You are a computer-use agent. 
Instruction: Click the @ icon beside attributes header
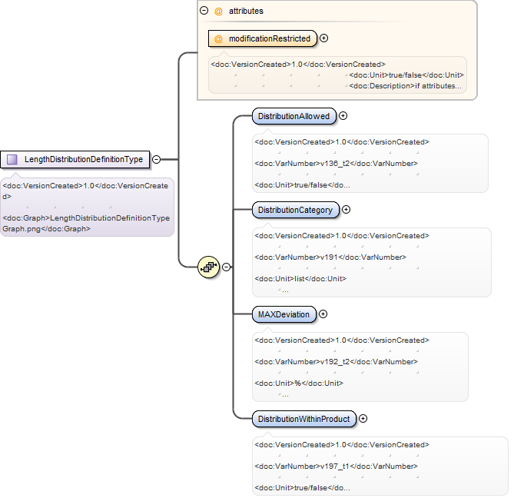click(x=218, y=12)
